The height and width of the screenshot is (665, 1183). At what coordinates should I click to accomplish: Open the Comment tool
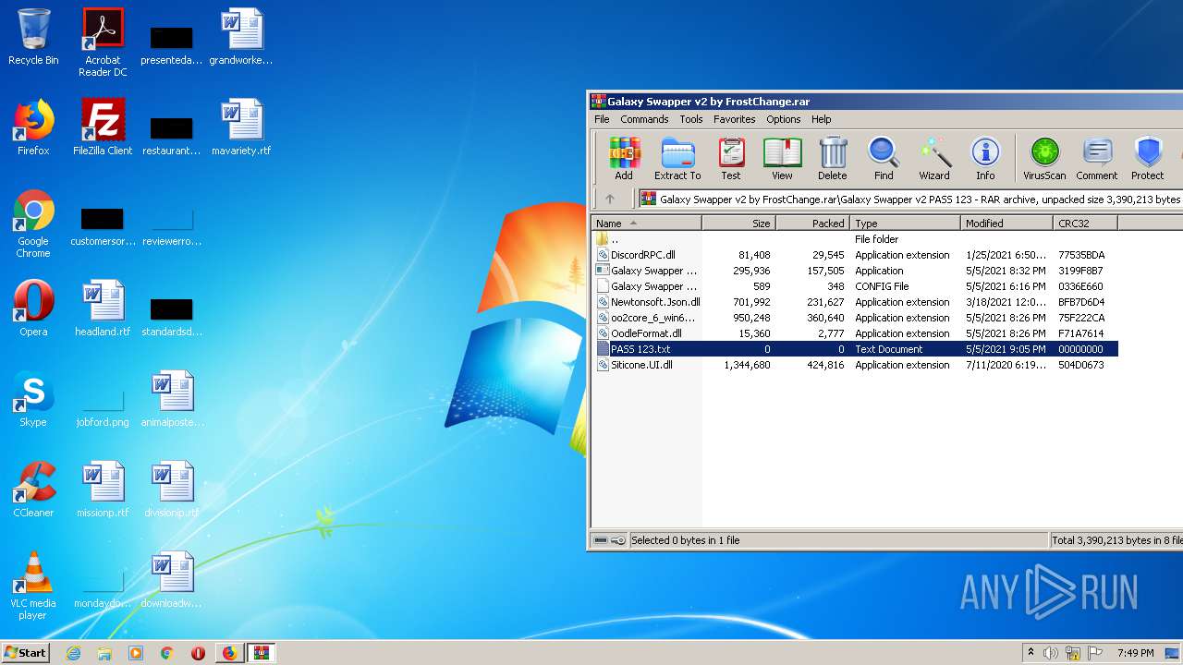pos(1097,158)
